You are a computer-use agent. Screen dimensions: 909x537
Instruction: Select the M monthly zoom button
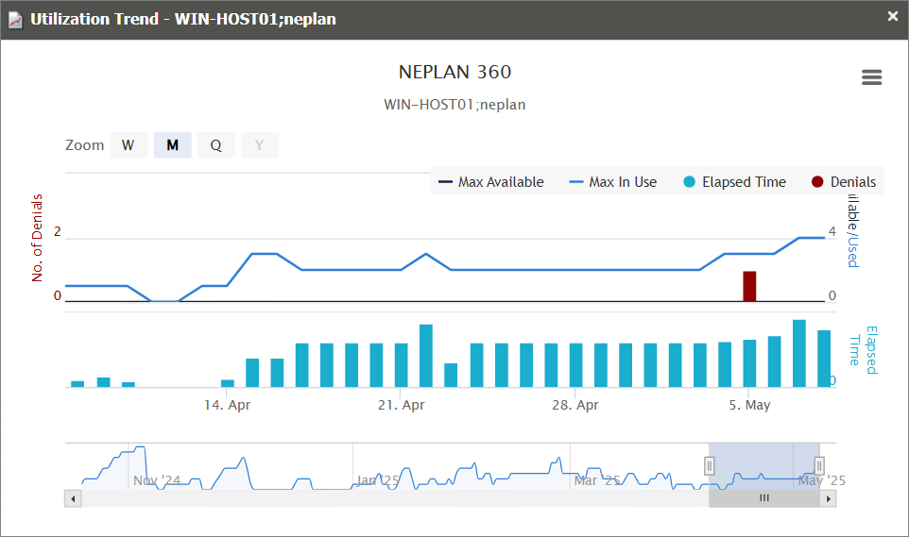[173, 145]
